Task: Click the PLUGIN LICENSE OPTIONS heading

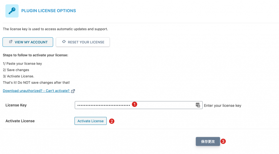Action: [x=48, y=11]
